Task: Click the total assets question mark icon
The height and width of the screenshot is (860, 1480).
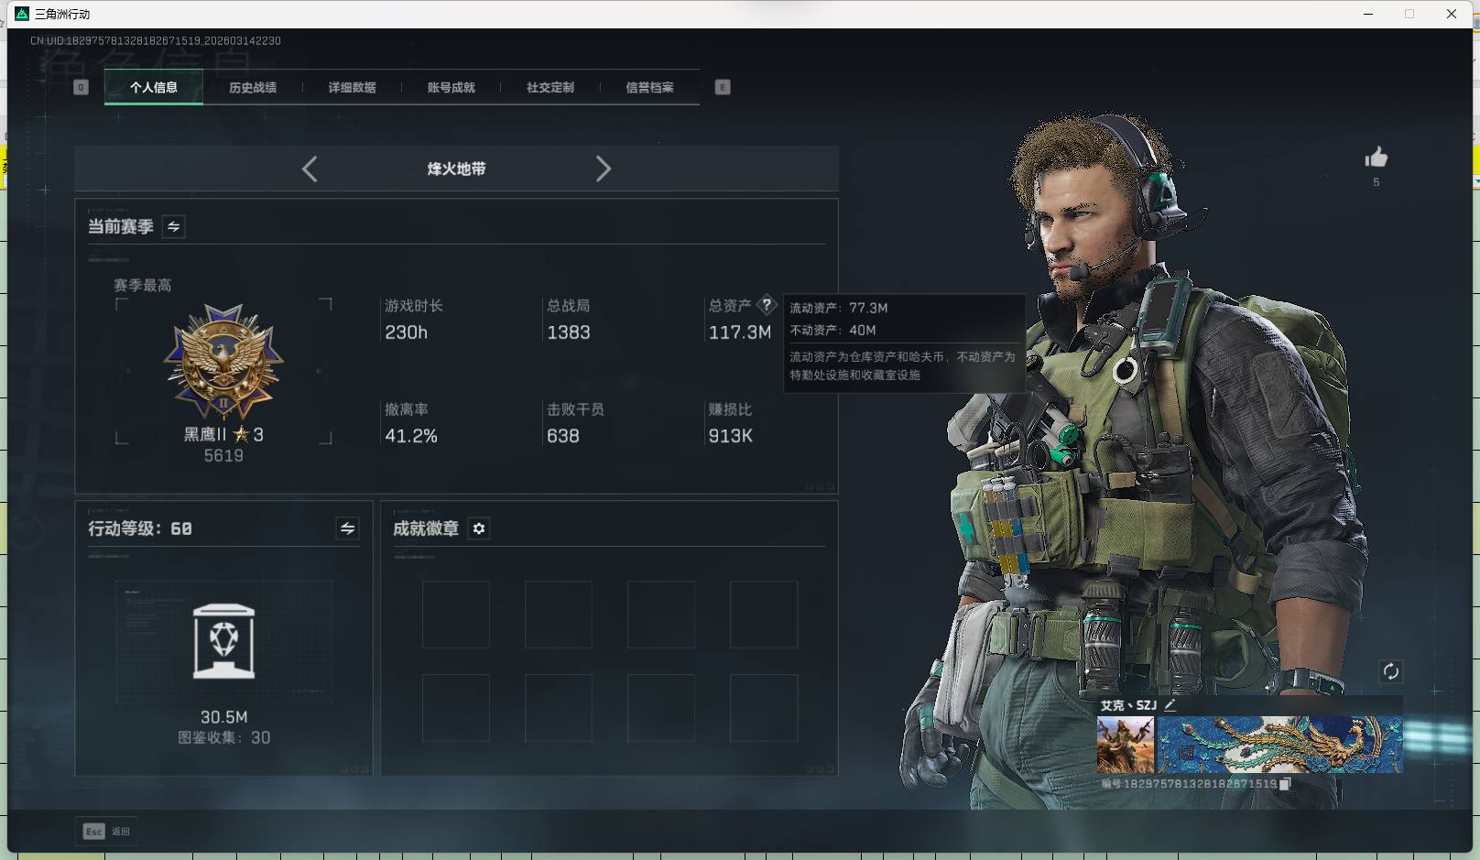Action: pyautogui.click(x=767, y=305)
